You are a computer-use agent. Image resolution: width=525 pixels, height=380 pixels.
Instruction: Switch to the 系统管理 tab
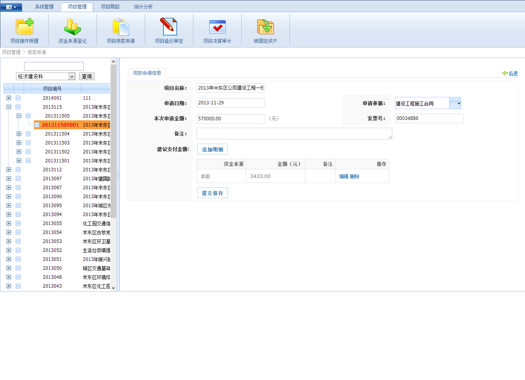(x=44, y=7)
